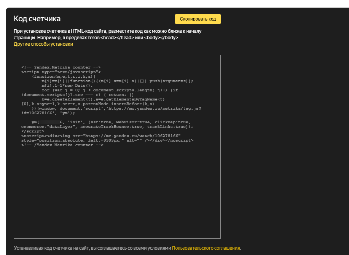Place cursor on '(function(m,e,t,r,i,k,a){' line
The image size is (349, 255).
click(x=65, y=76)
